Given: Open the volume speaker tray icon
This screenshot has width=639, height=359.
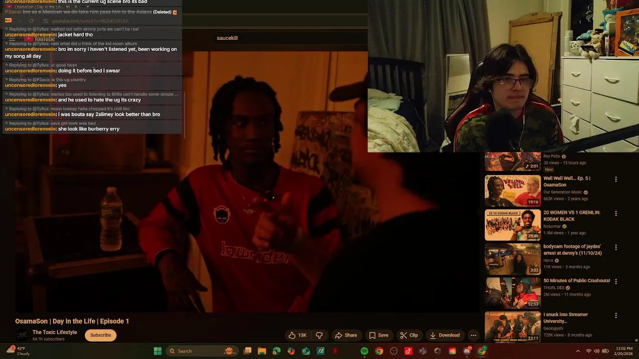Looking at the screenshot, I should [x=597, y=351].
